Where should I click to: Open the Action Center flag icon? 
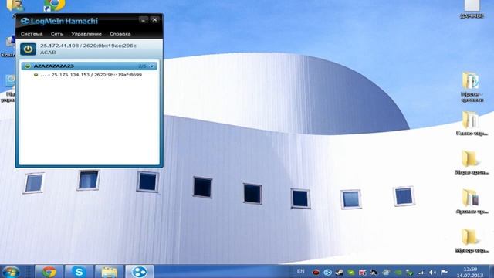pos(445,273)
